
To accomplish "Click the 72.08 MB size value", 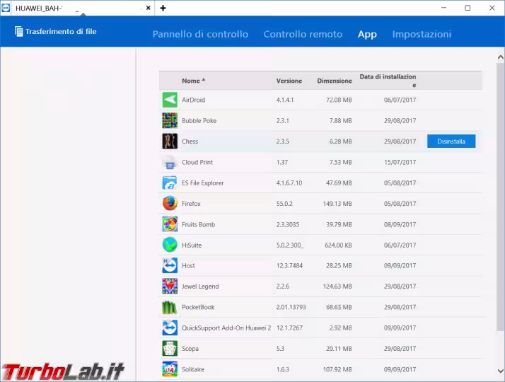I will point(339,100).
